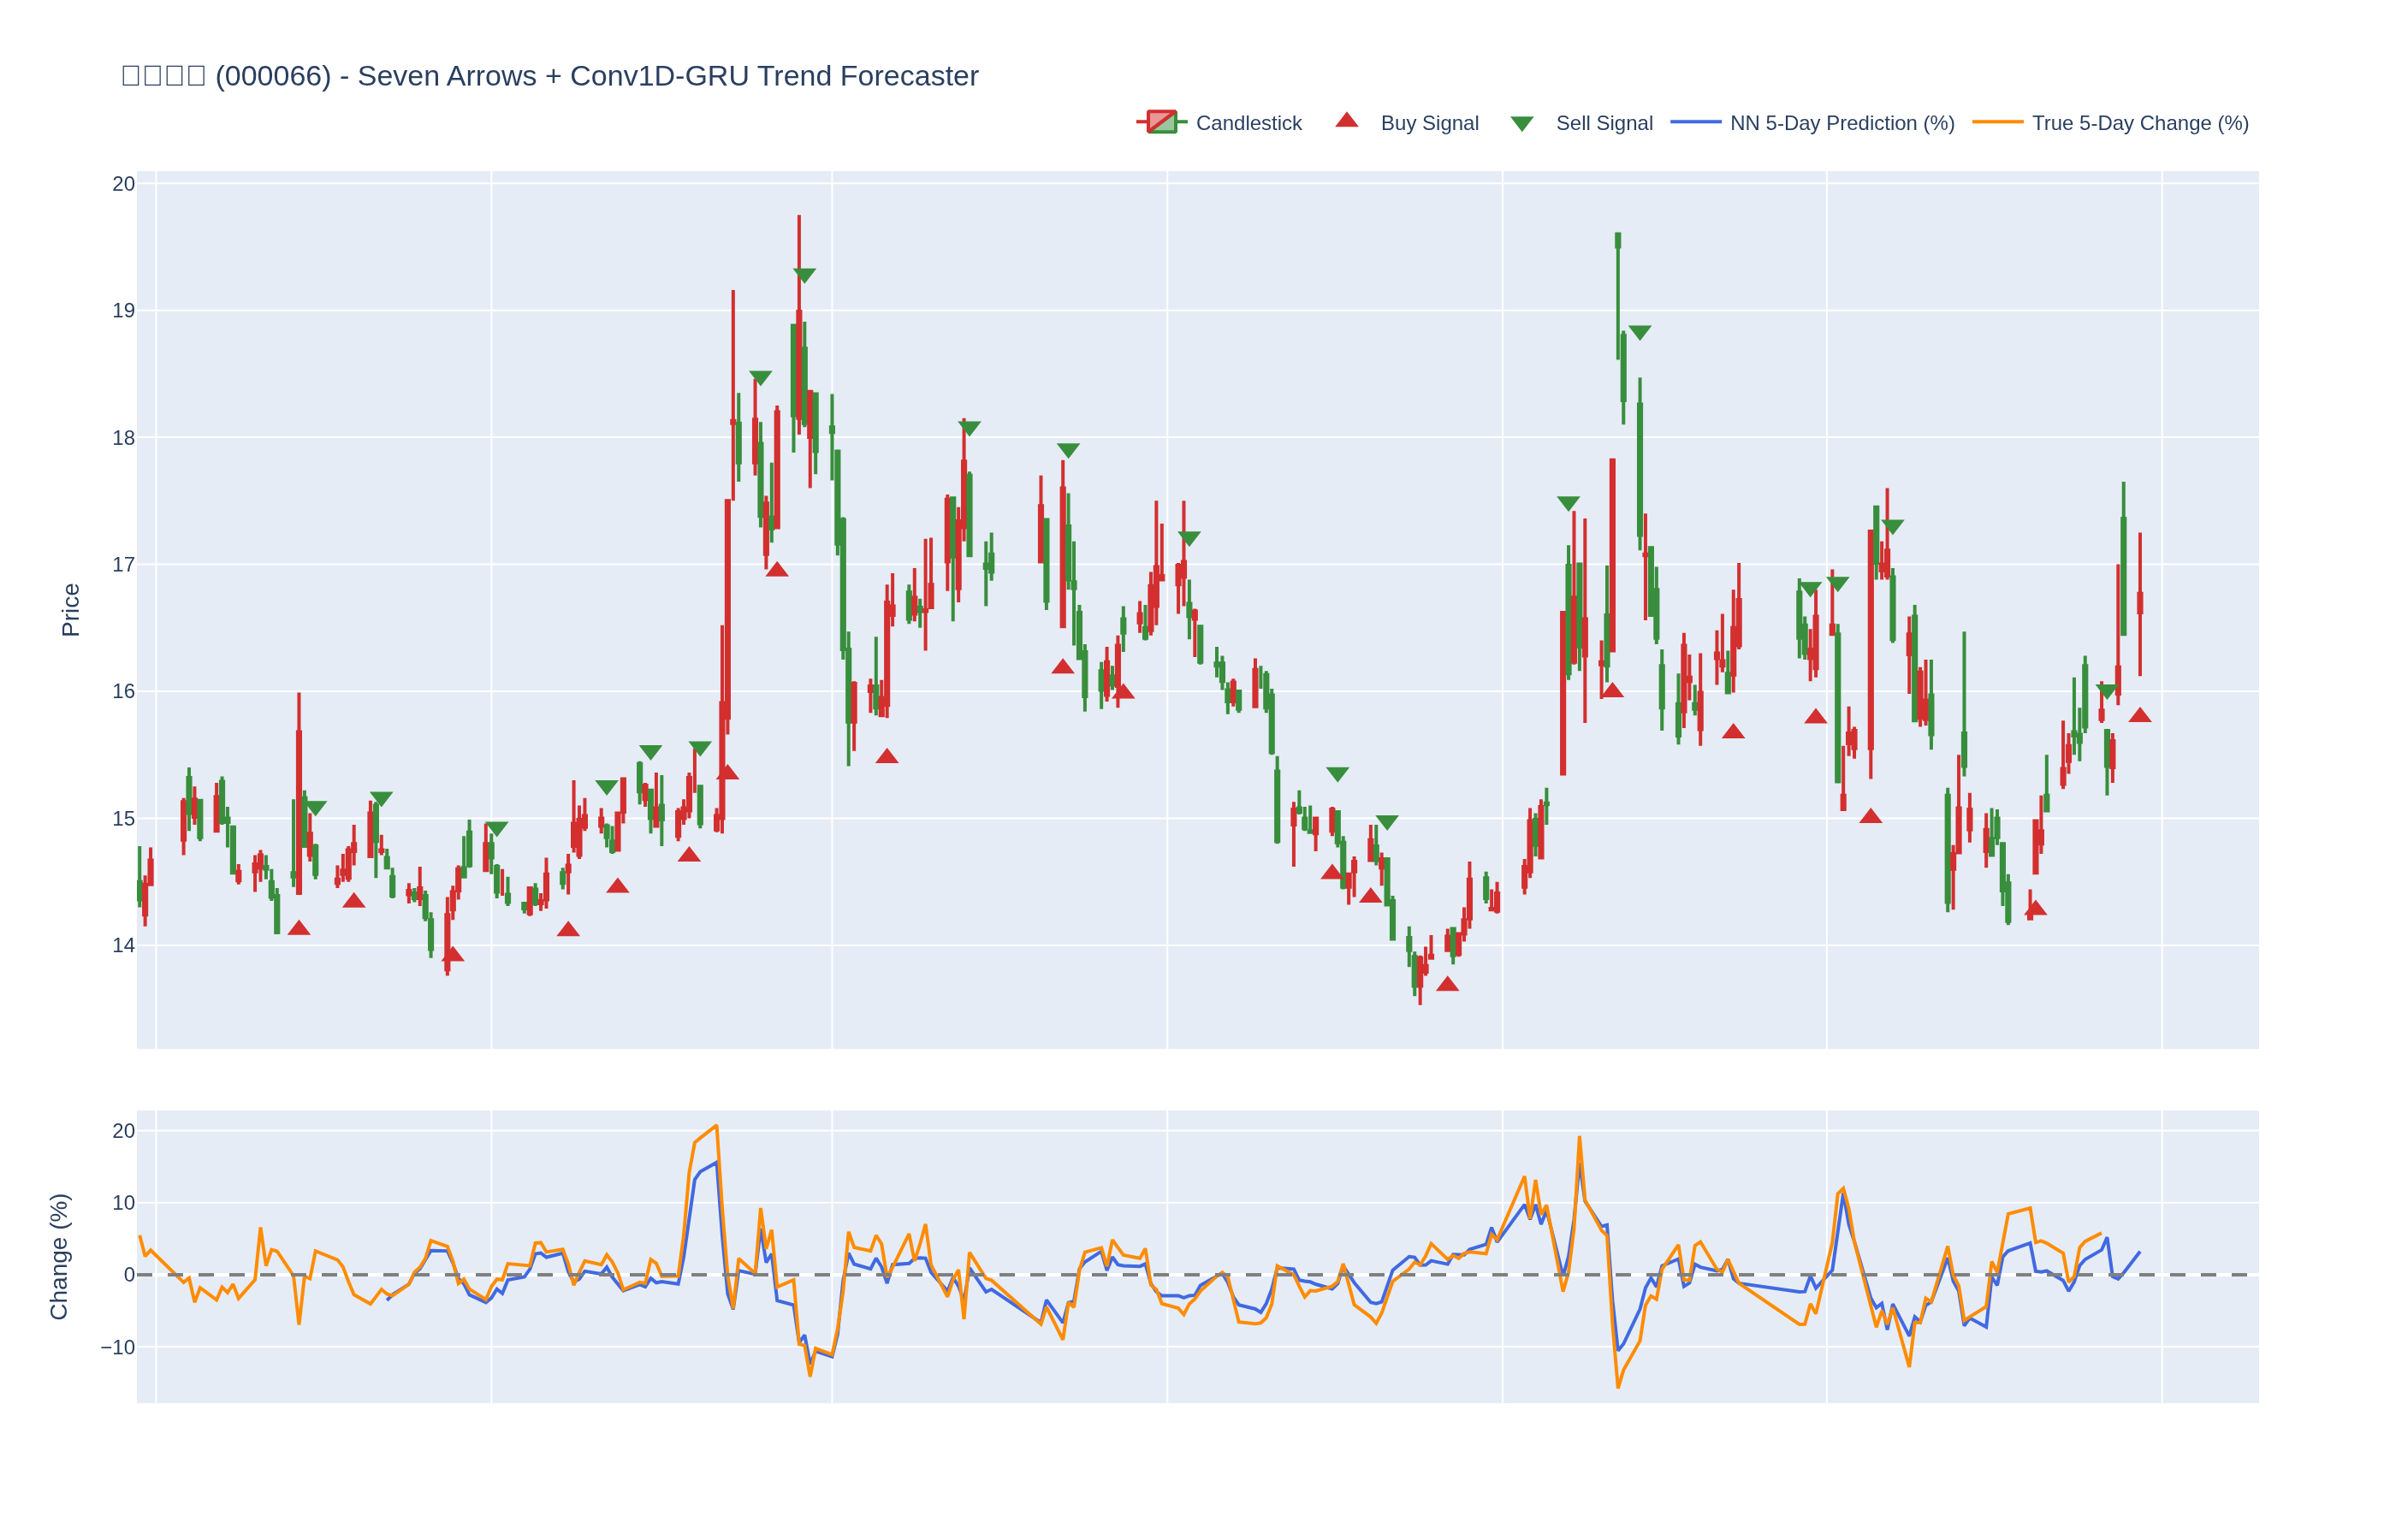2396x1540 pixels.
Task: Click the sell signal marker below the 19.7 peak
Action: click(x=804, y=275)
